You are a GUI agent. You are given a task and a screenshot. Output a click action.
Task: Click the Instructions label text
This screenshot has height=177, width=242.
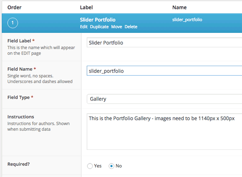tap(21, 117)
